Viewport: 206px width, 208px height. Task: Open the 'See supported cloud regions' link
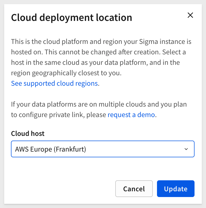[54, 83]
